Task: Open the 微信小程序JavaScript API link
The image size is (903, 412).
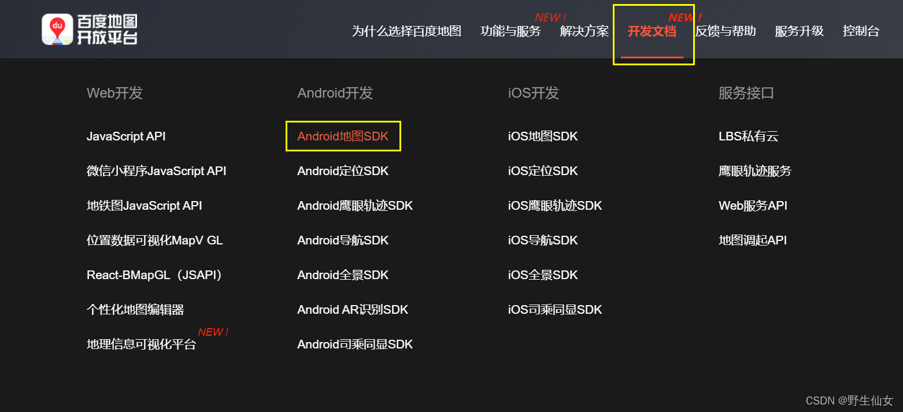Action: tap(157, 171)
